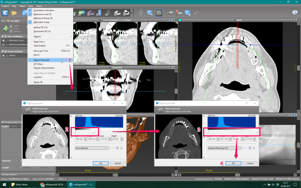Select Panoramic curve radio option
The image size is (301, 188).
pos(3,40)
